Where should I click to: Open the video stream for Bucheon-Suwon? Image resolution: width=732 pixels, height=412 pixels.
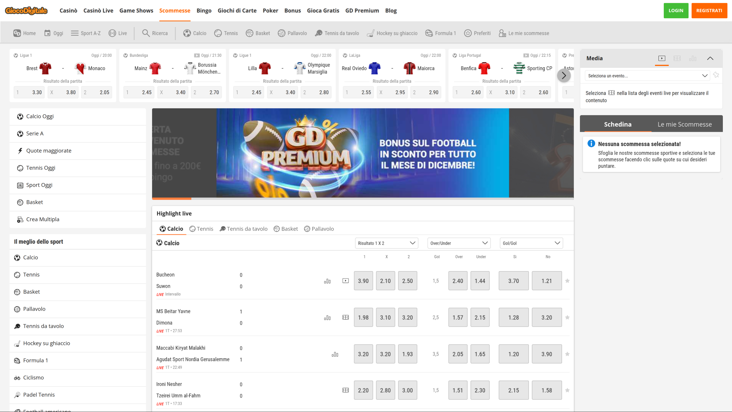345,280
